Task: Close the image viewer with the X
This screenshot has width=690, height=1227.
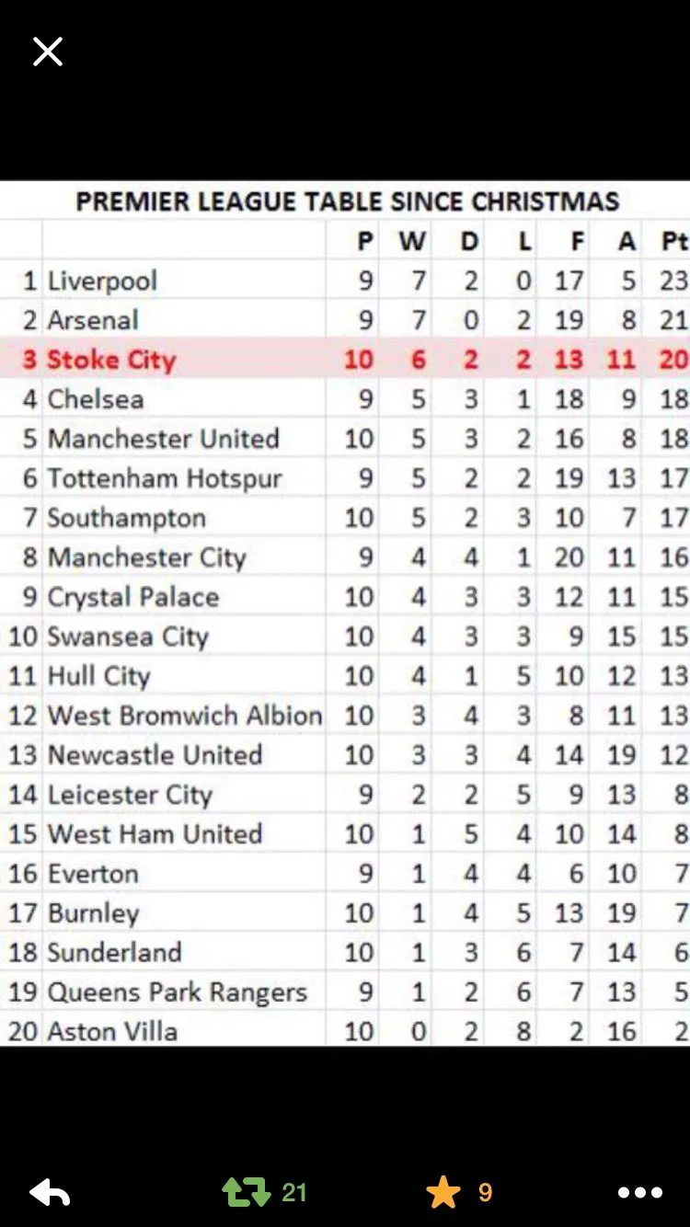Action: (x=48, y=52)
